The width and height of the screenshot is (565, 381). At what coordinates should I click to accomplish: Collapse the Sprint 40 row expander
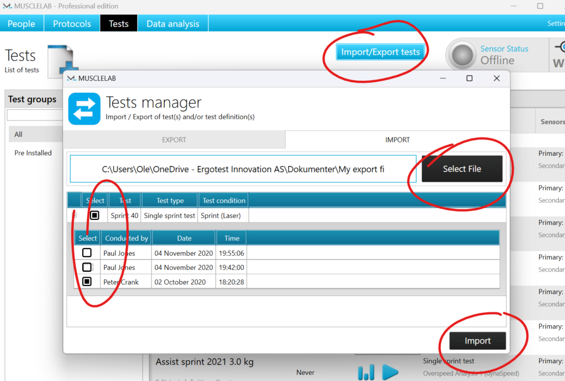[74, 215]
